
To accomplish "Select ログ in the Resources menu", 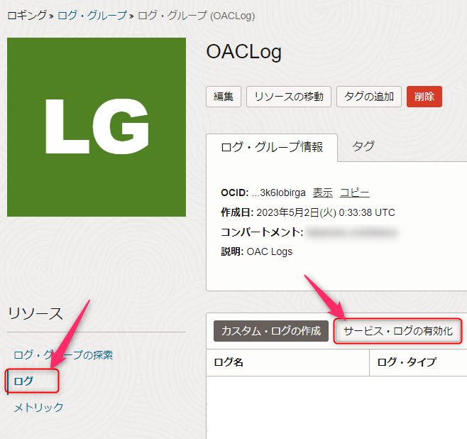I will tap(23, 381).
